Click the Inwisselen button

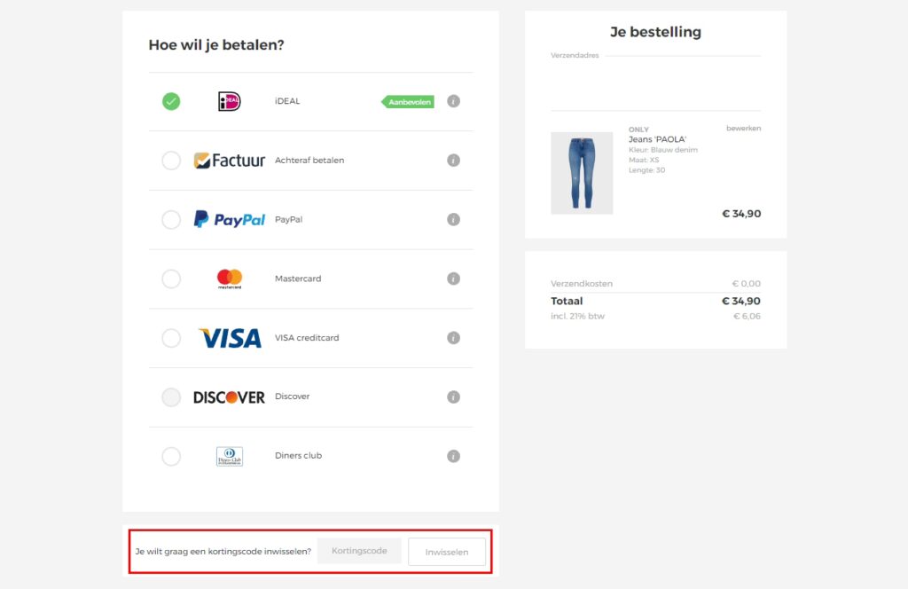pos(447,552)
